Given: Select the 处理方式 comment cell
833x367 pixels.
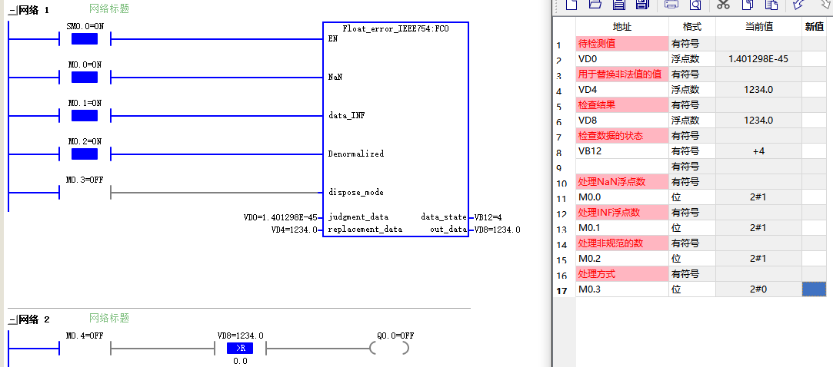Looking at the screenshot, I should tap(622, 274).
